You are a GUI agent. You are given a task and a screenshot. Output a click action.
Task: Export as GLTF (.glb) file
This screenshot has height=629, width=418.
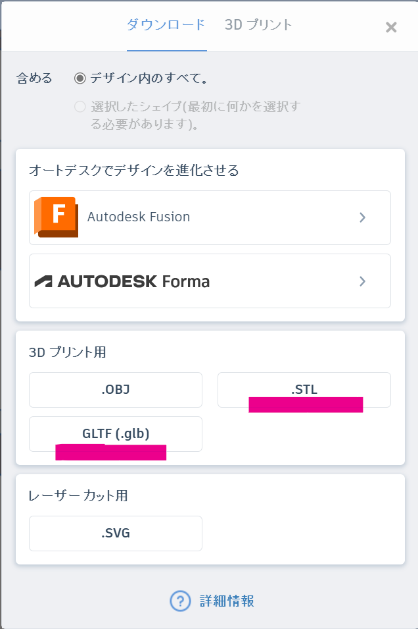click(116, 434)
